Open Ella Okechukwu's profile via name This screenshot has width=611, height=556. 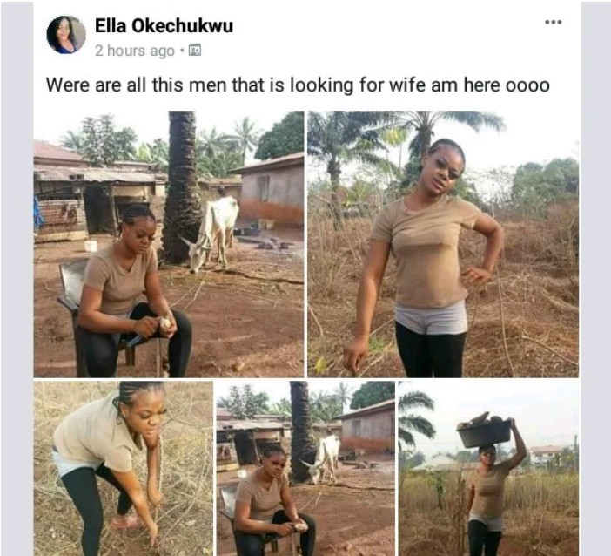click(x=164, y=26)
